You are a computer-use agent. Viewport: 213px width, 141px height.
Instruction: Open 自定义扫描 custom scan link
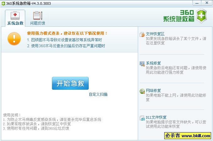point(98,94)
